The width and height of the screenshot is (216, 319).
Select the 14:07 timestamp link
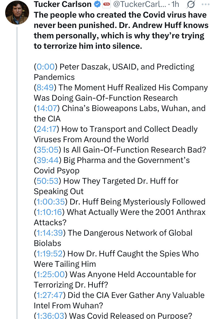pos(48,108)
